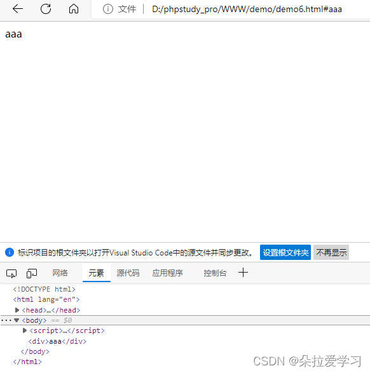The width and height of the screenshot is (370, 373).
Task: Select the html lang="en" node
Action: click(46, 299)
